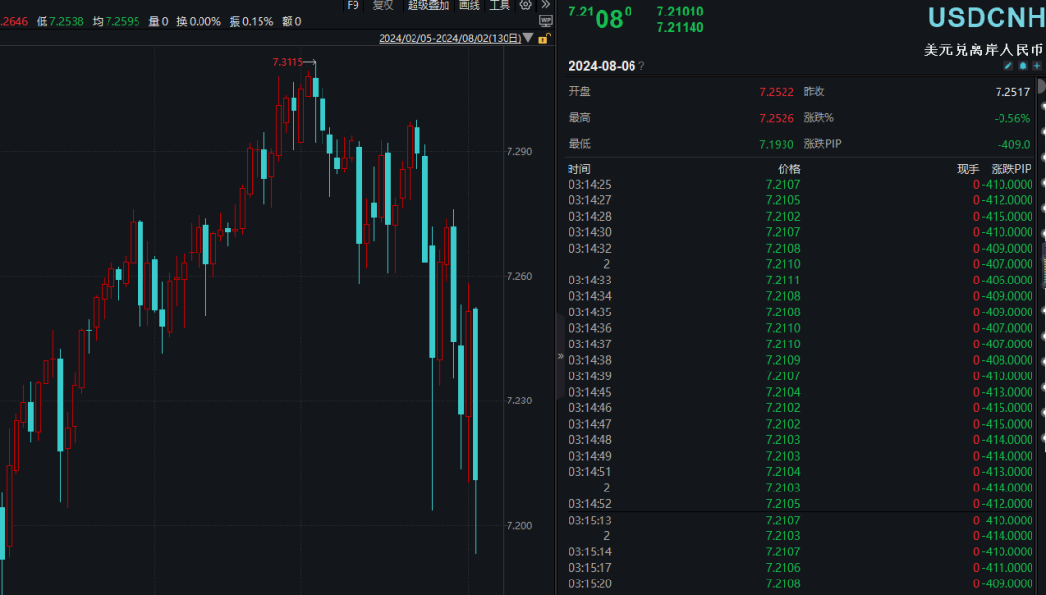Viewport: 1046px width, 595px height.
Task: Collapse side panel with divider arrow handle
Action: [560, 356]
